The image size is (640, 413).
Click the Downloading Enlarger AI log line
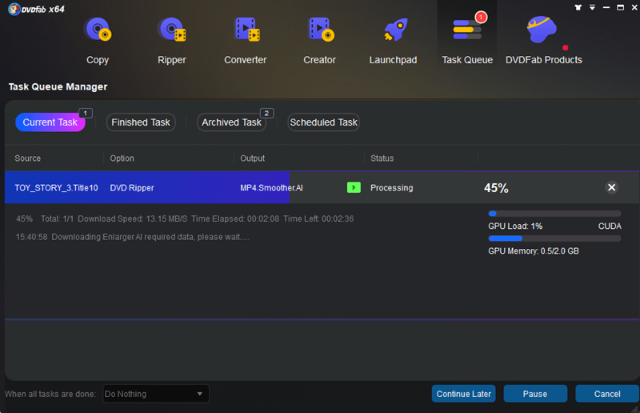[133, 237]
